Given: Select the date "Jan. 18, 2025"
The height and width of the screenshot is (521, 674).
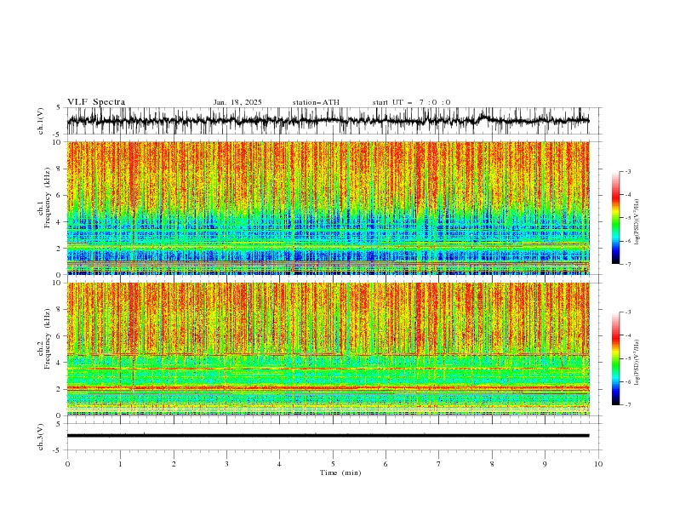Looking at the screenshot, I should point(237,102).
